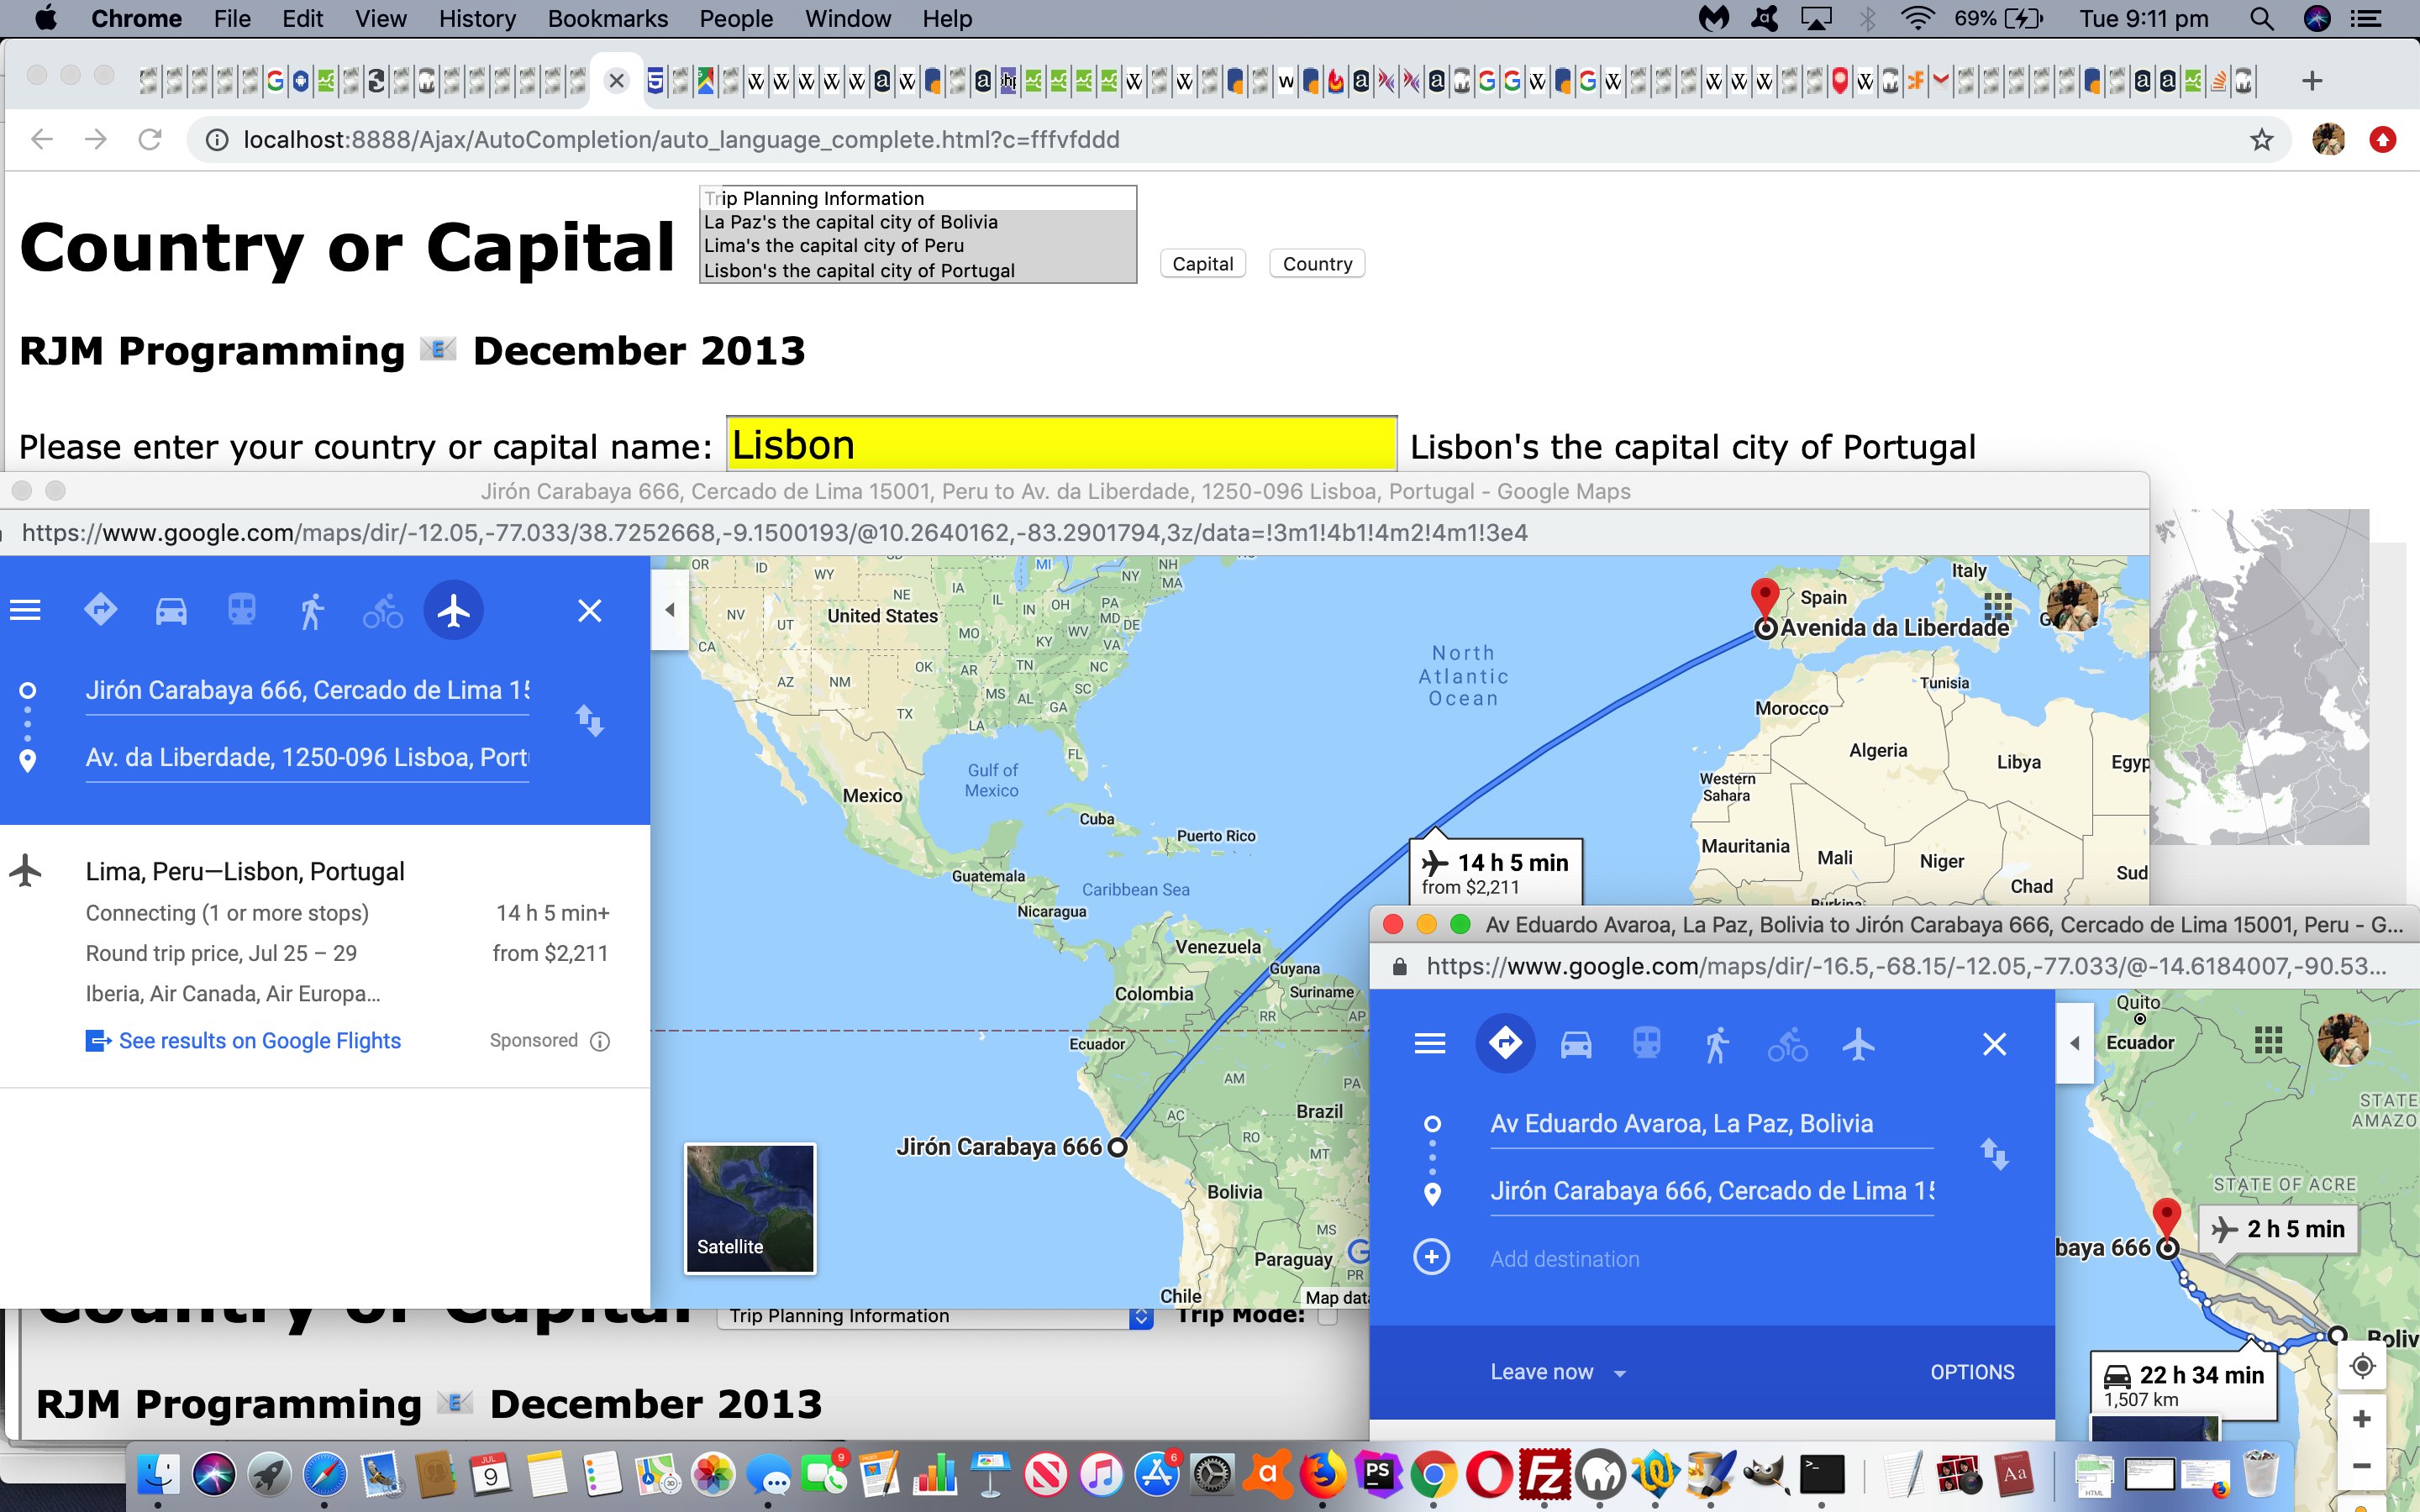This screenshot has width=2420, height=1512.
Task: Collapse side panel arrow in La Paz-Lima window
Action: pos(2075,1043)
